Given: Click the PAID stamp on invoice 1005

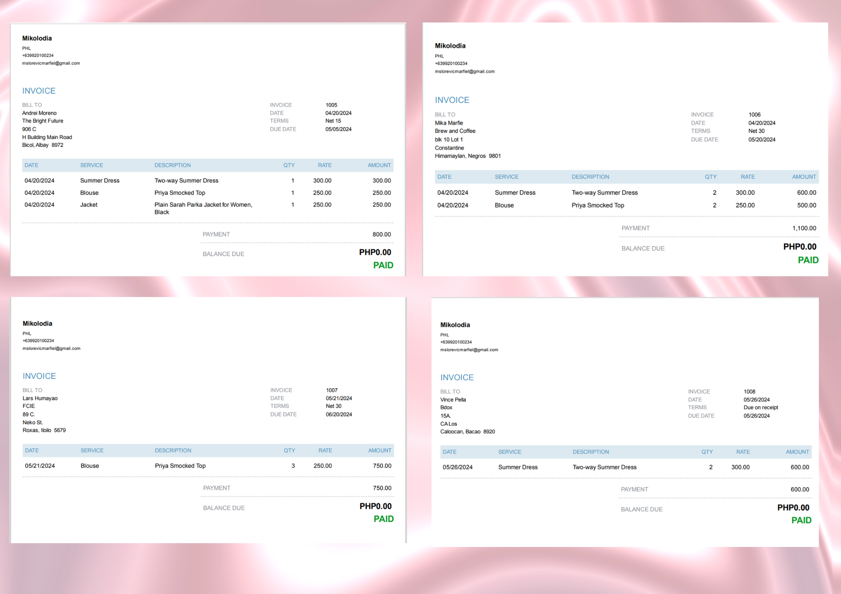Looking at the screenshot, I should coord(383,265).
